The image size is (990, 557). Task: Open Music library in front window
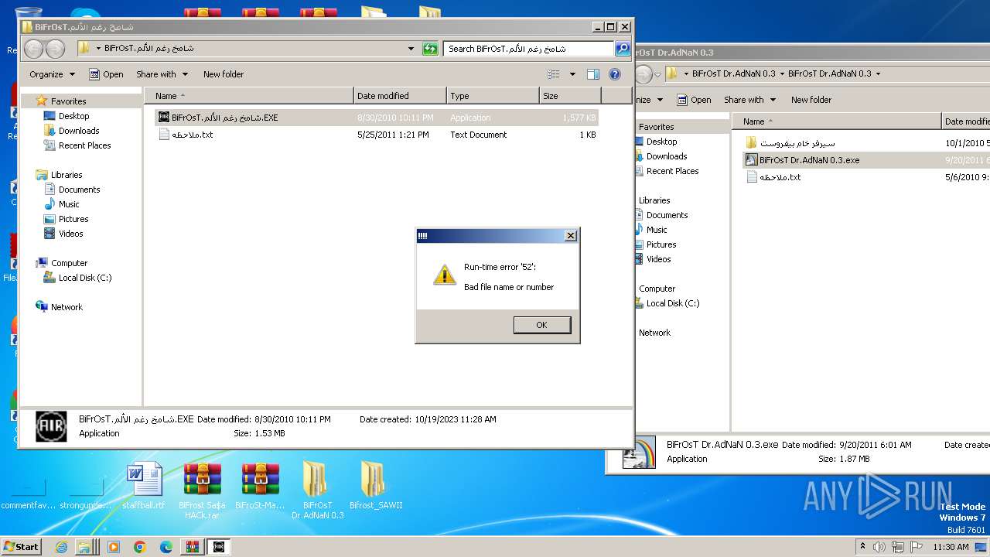click(69, 204)
